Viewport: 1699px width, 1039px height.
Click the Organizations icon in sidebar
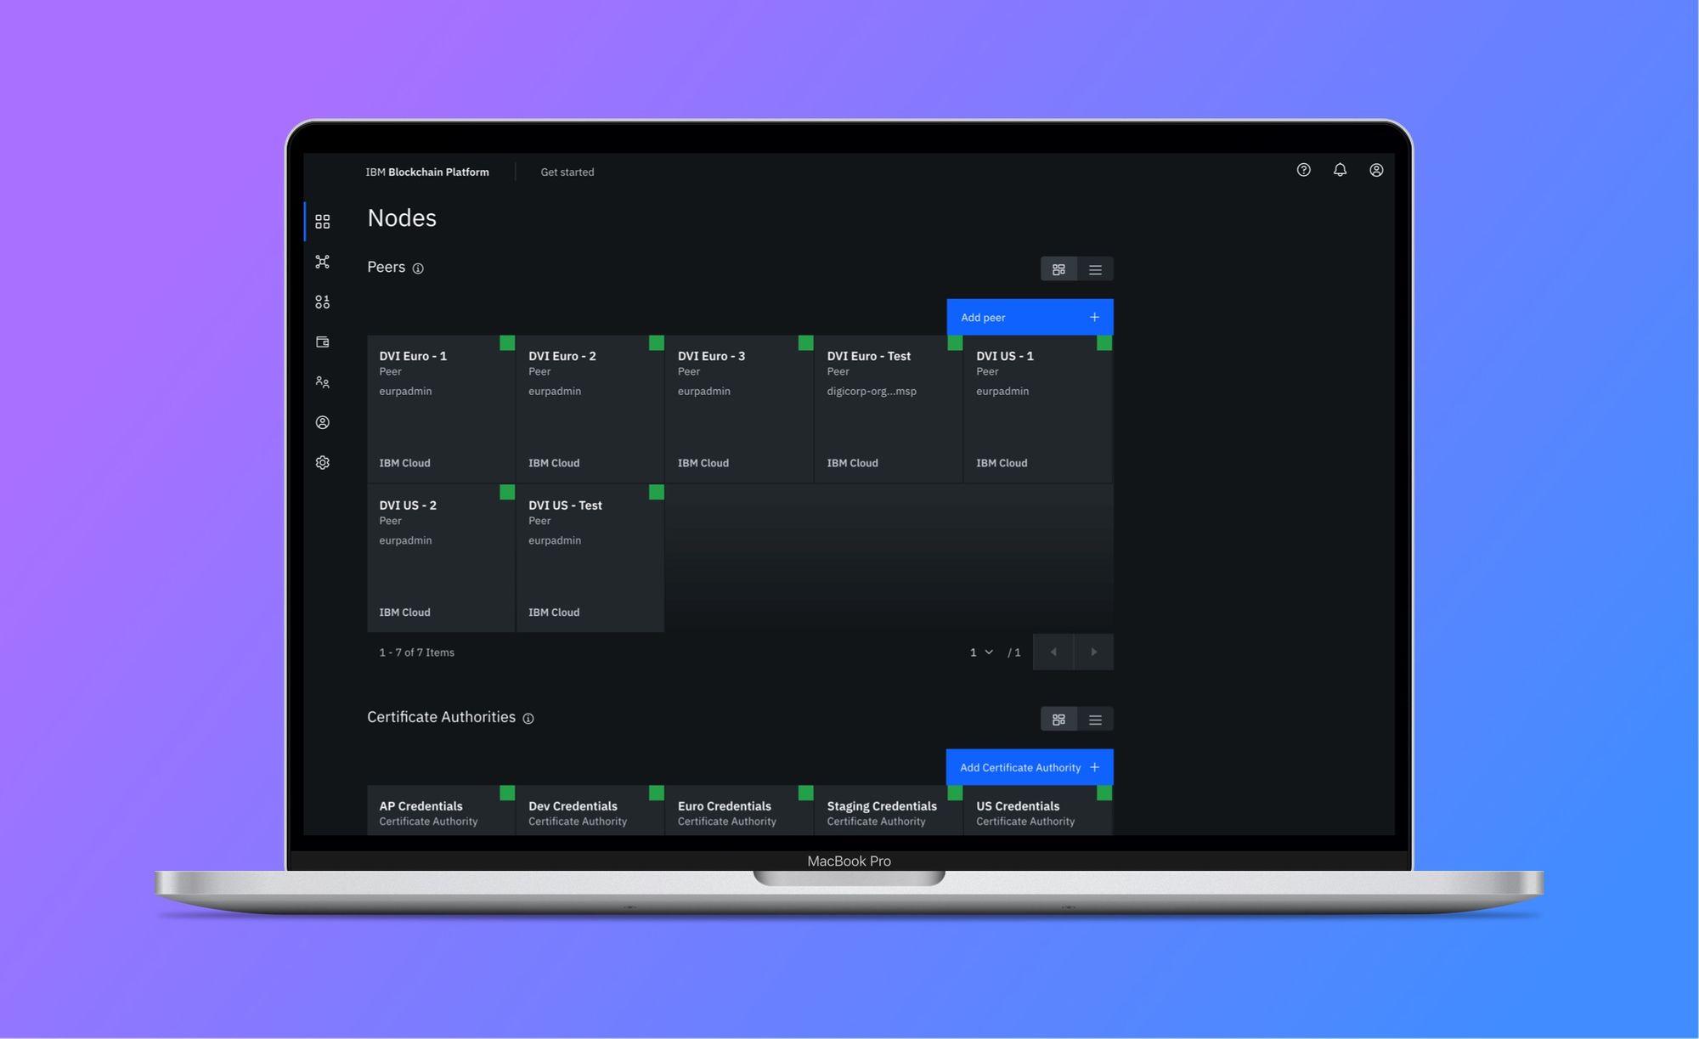tap(322, 381)
